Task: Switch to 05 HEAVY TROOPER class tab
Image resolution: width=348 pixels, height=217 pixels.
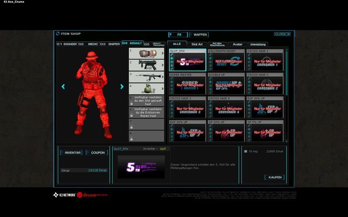Action: point(154,44)
